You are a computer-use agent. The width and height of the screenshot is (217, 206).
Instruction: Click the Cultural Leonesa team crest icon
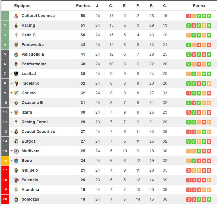click(x=16, y=16)
